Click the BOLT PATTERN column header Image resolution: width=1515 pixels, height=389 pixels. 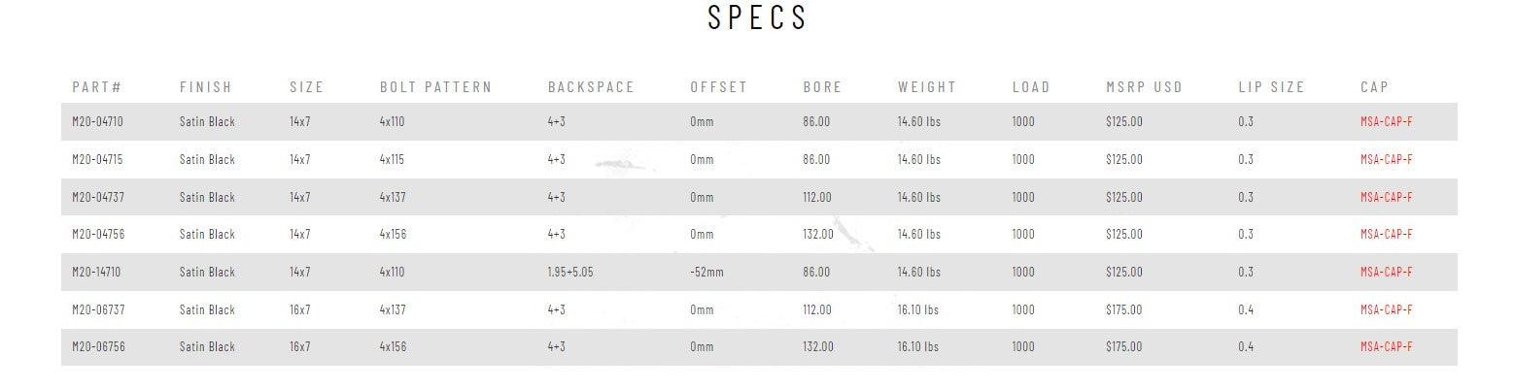tap(435, 87)
